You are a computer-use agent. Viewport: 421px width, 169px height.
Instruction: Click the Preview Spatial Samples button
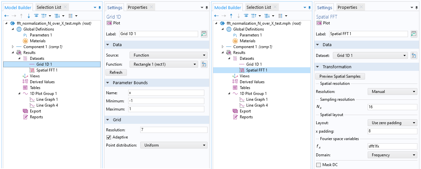(x=340, y=76)
